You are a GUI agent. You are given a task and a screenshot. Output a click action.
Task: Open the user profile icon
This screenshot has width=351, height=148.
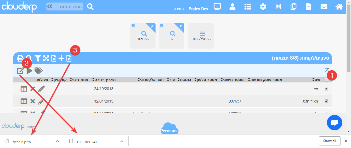click(x=233, y=7)
